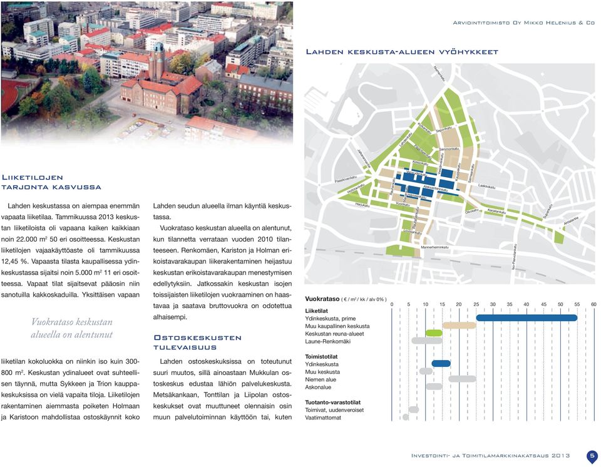The image size is (601, 467).
Task: Click the 'Aleksanterinkatu' street label on the map
Action: pyautogui.click(x=435, y=188)
